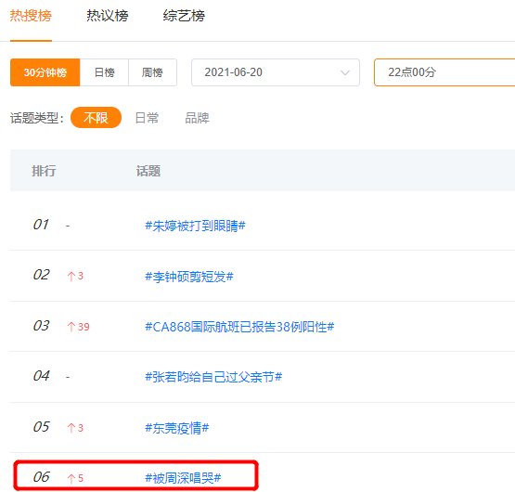Click the up-arrow 39 rank change indicator

point(78,327)
